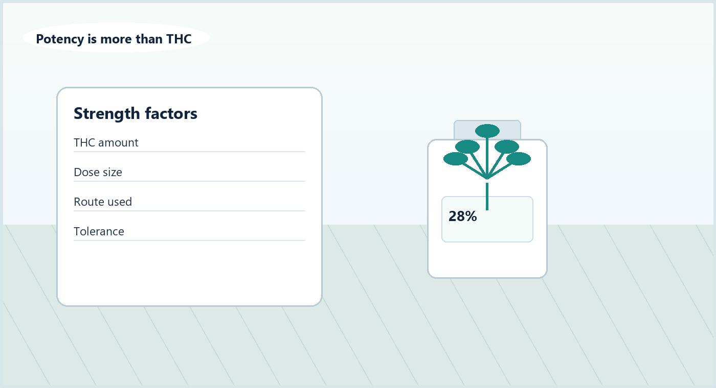716x388 pixels.
Task: Click the empty white area below the jar label
Action: [487, 259]
